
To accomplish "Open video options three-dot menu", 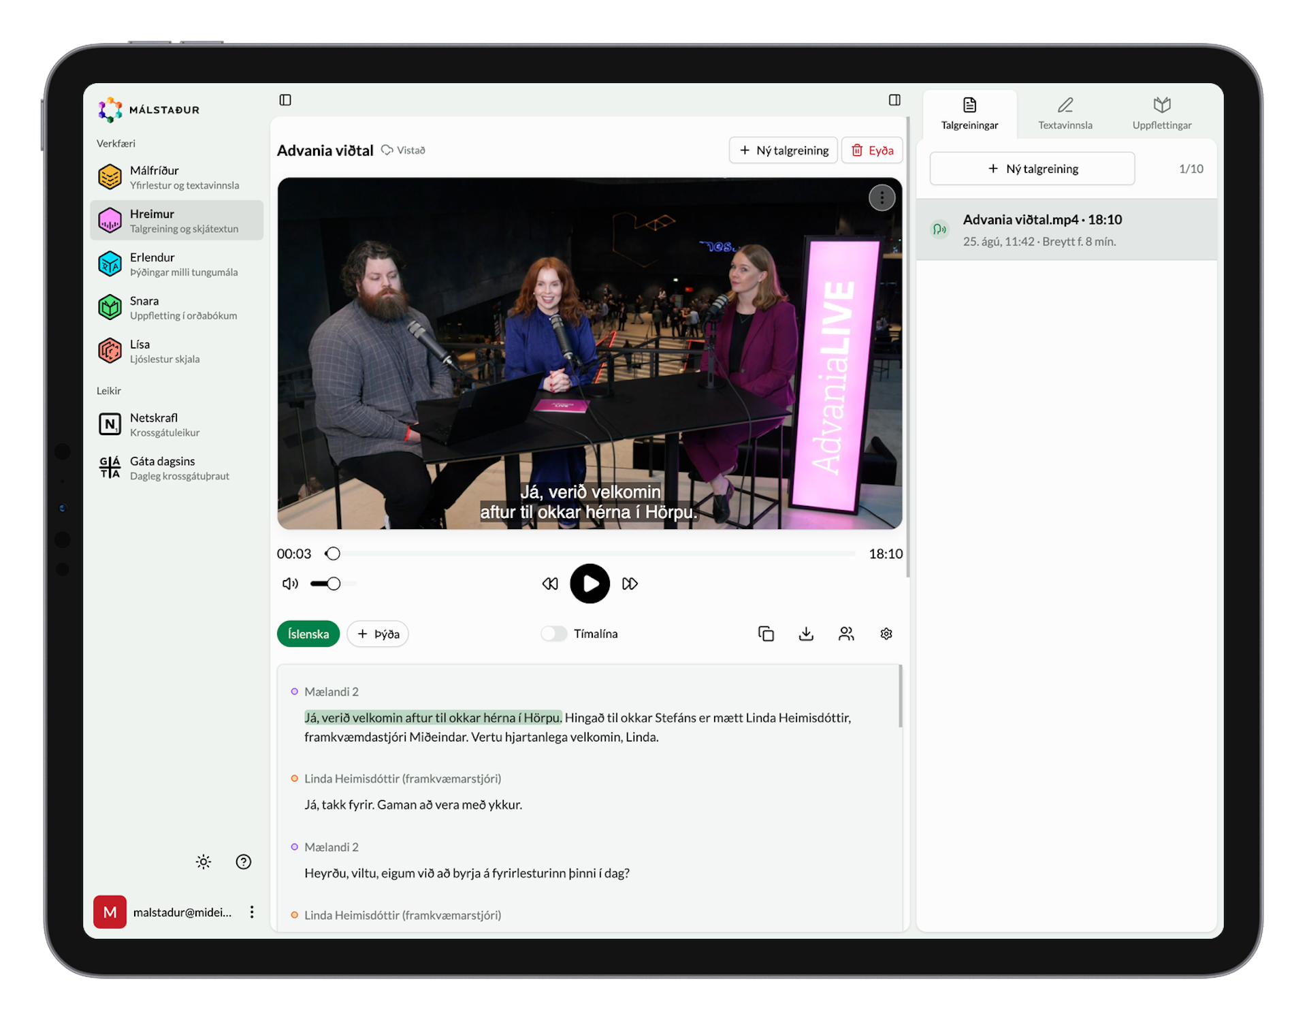I will [882, 198].
